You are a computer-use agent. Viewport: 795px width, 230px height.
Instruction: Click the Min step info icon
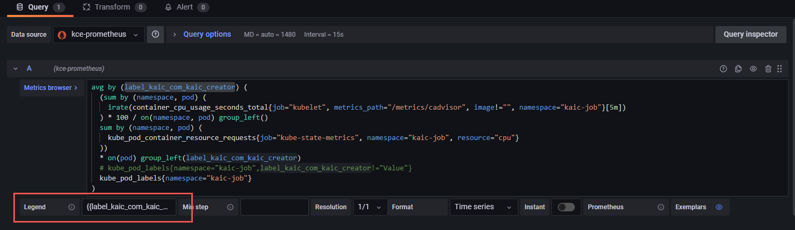230,207
